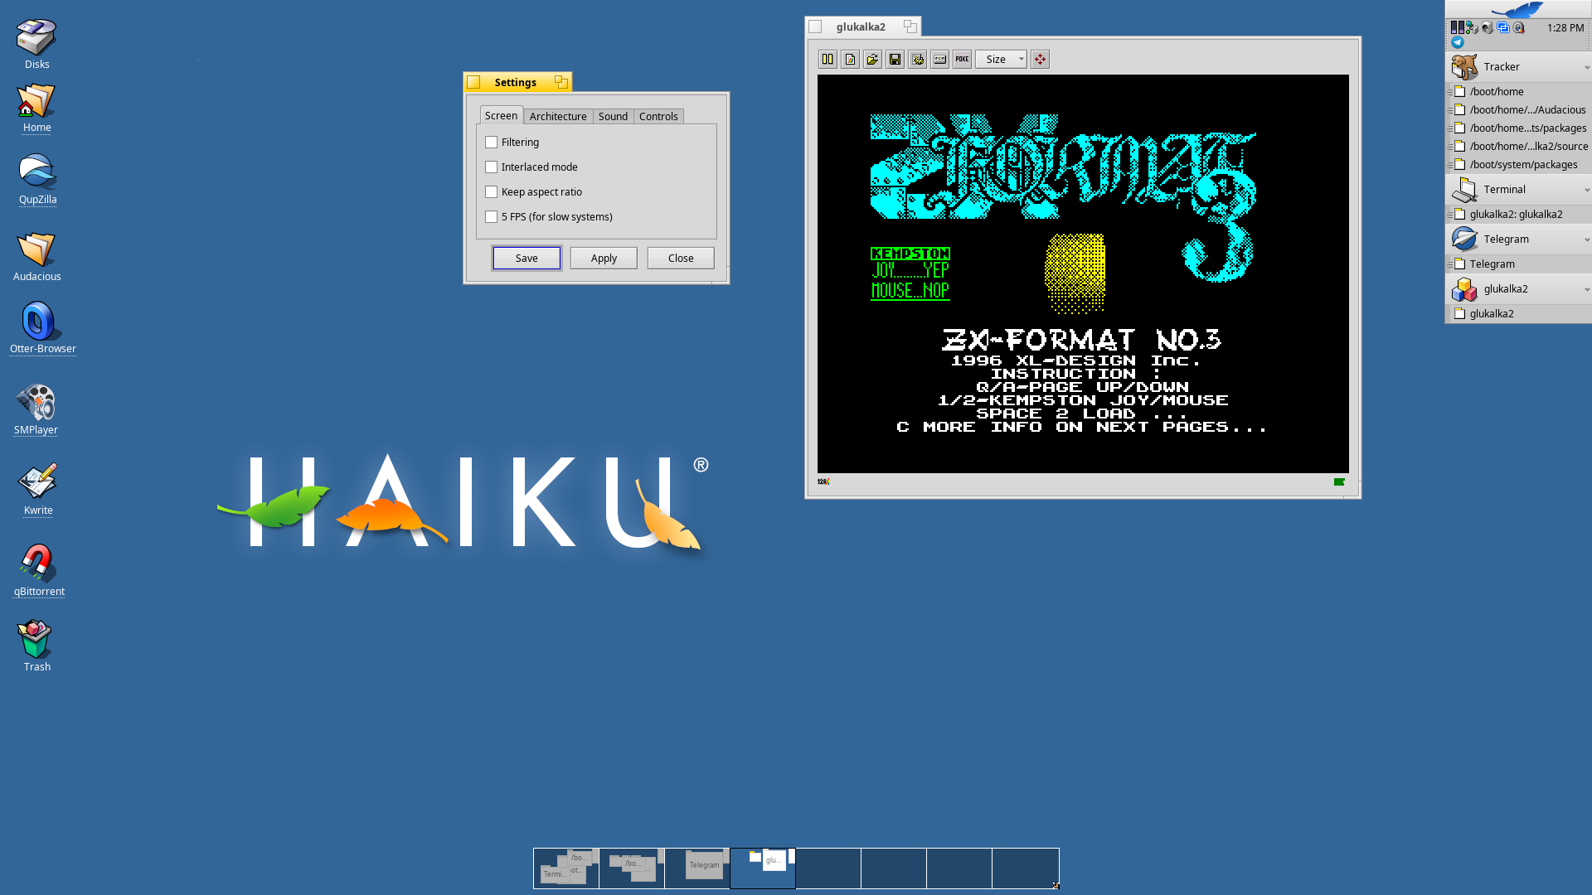Click the CPU load monitor tray icon
This screenshot has height=895, width=1592.
coord(1457,27)
